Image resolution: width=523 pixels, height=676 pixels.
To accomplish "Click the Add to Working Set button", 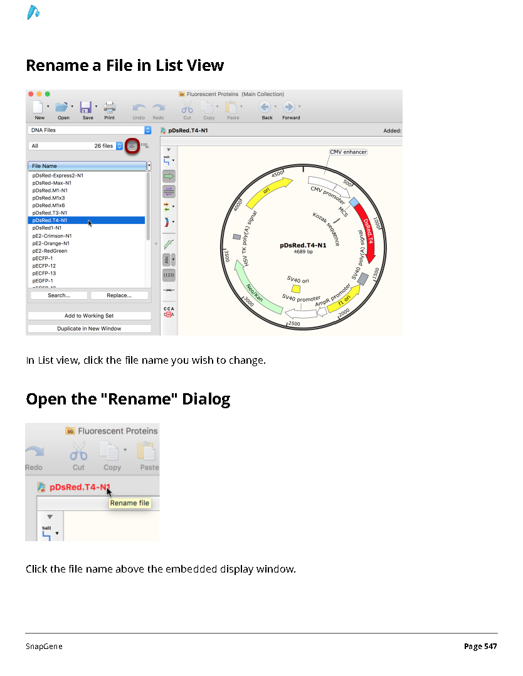I will [89, 316].
